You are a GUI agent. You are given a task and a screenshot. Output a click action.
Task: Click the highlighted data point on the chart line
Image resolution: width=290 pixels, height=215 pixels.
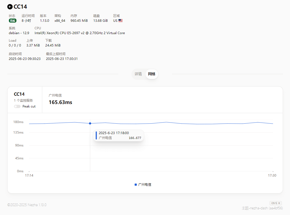tap(90, 123)
